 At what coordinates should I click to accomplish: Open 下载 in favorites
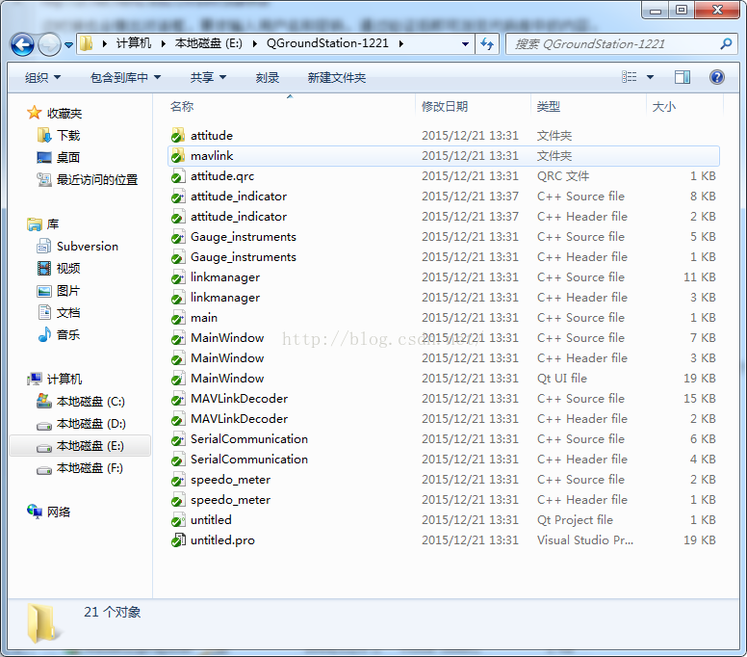pos(68,136)
